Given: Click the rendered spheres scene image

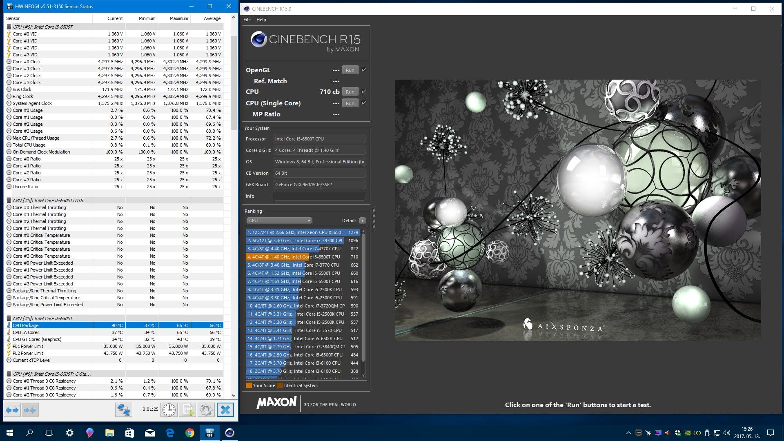Looking at the screenshot, I should (578, 210).
